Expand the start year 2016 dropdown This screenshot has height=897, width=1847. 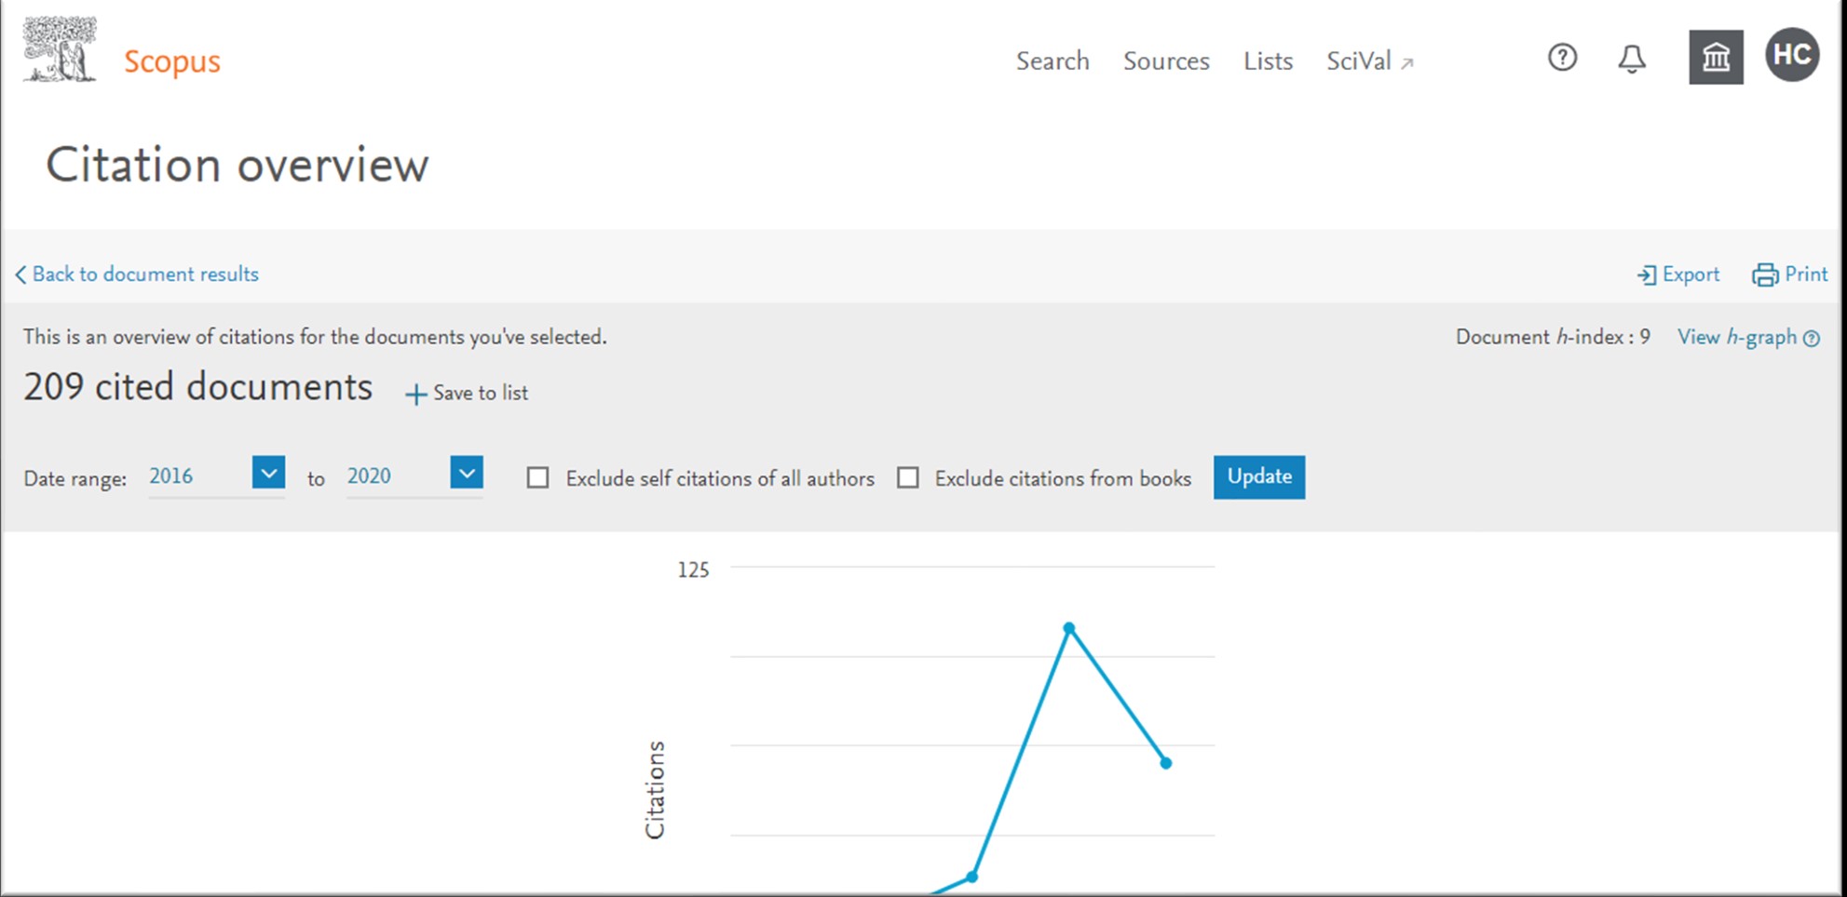tap(268, 474)
